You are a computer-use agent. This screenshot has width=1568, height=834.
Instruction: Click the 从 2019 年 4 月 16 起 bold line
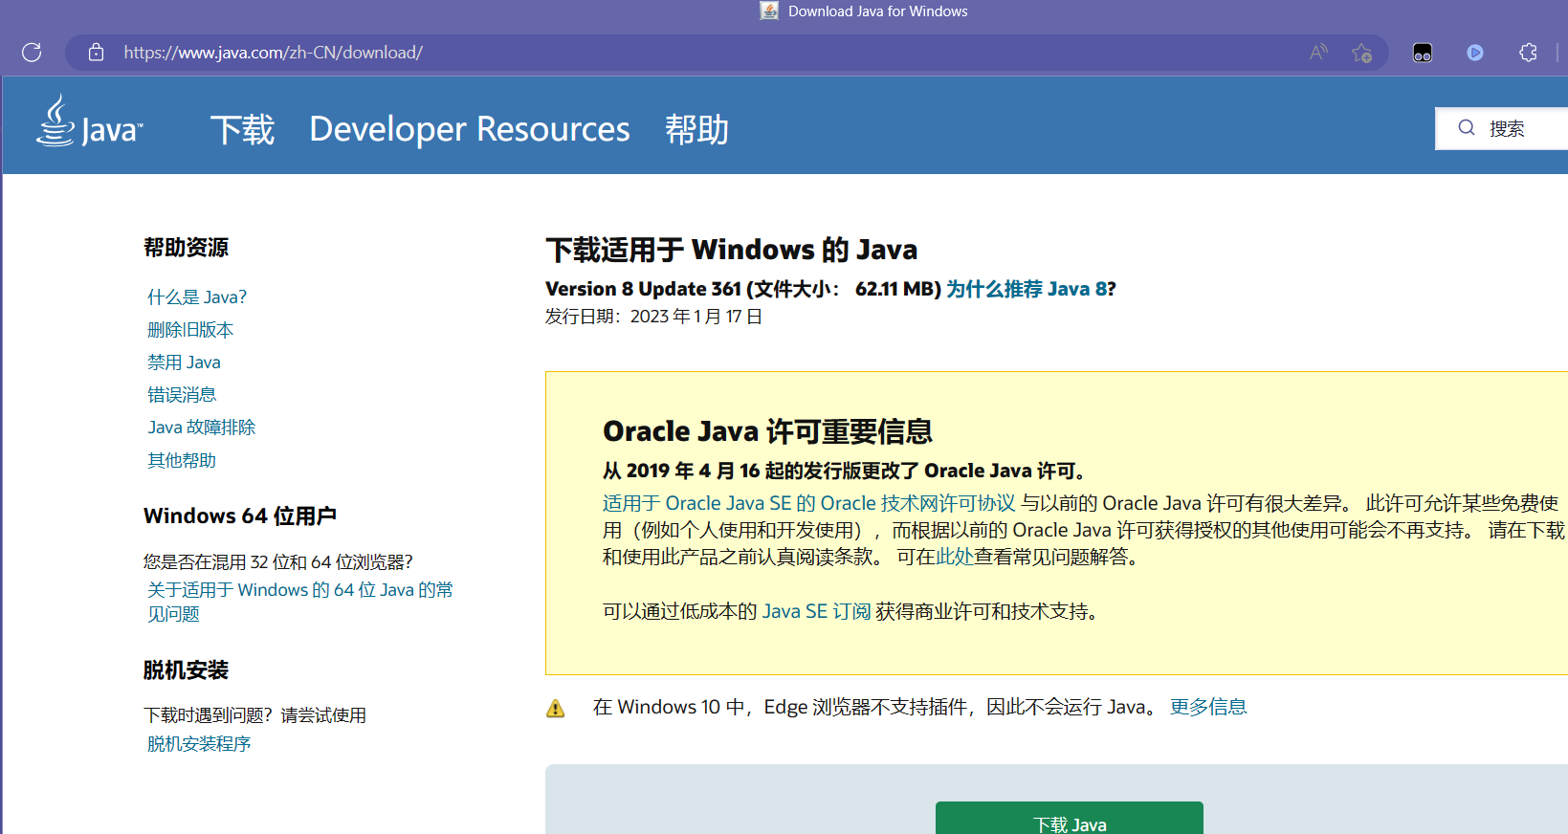point(845,471)
